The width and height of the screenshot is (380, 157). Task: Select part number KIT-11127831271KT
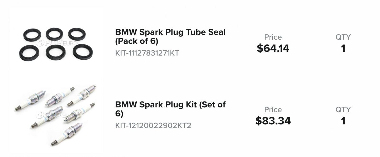click(x=147, y=53)
